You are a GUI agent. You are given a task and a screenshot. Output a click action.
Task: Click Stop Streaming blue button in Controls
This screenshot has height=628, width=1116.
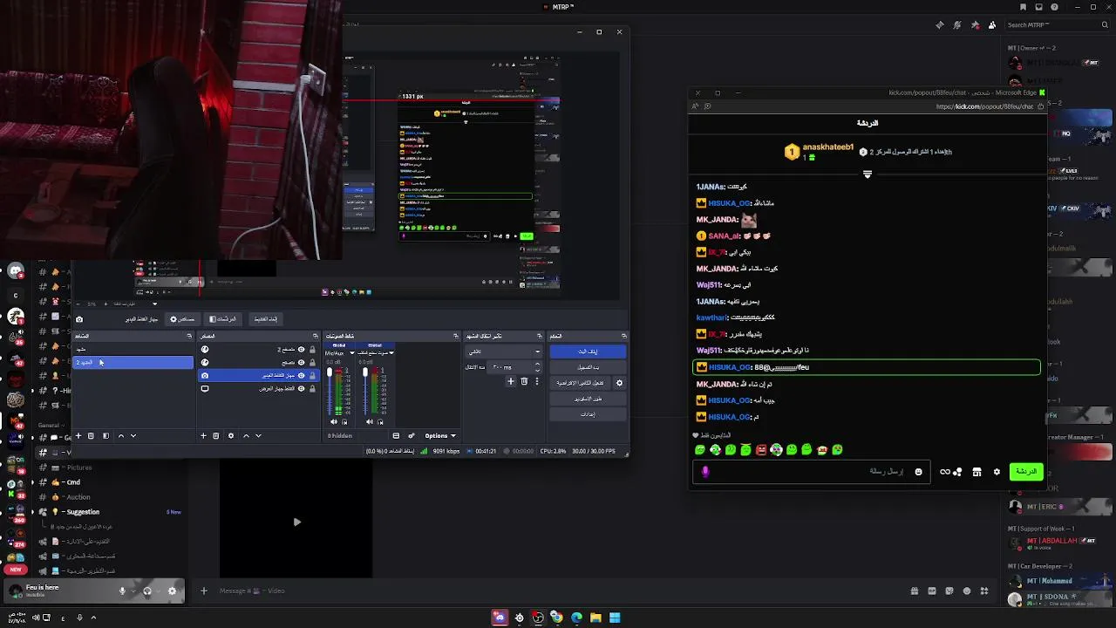point(588,352)
